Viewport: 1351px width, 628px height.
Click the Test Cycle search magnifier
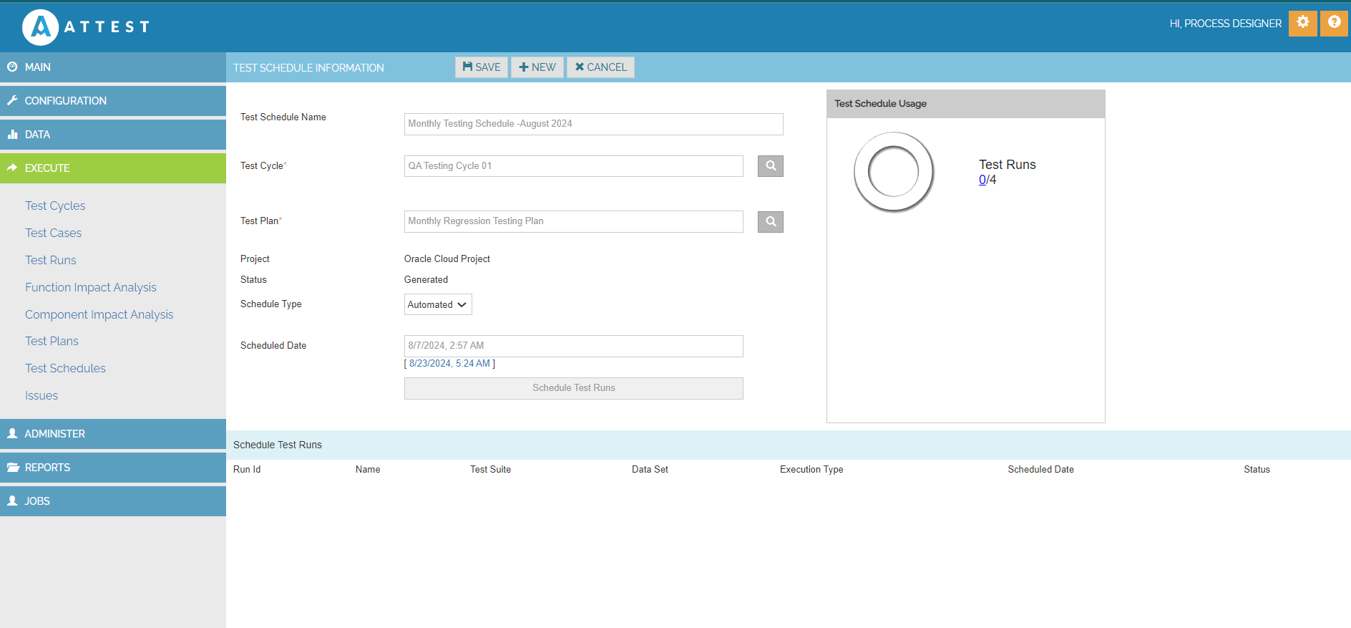(x=771, y=166)
